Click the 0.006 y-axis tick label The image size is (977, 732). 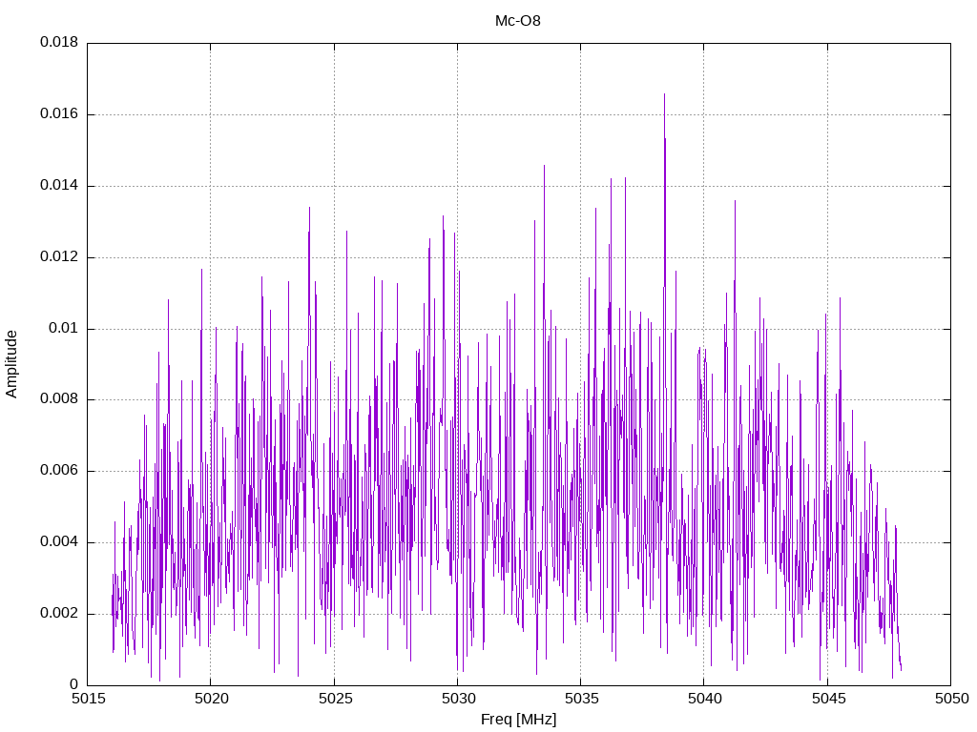coord(59,471)
